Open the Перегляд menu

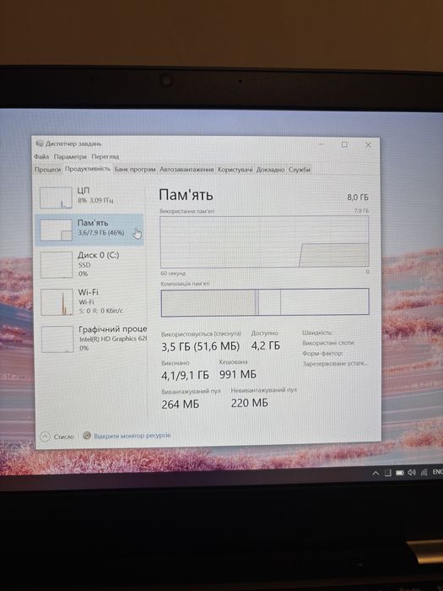pyautogui.click(x=105, y=156)
